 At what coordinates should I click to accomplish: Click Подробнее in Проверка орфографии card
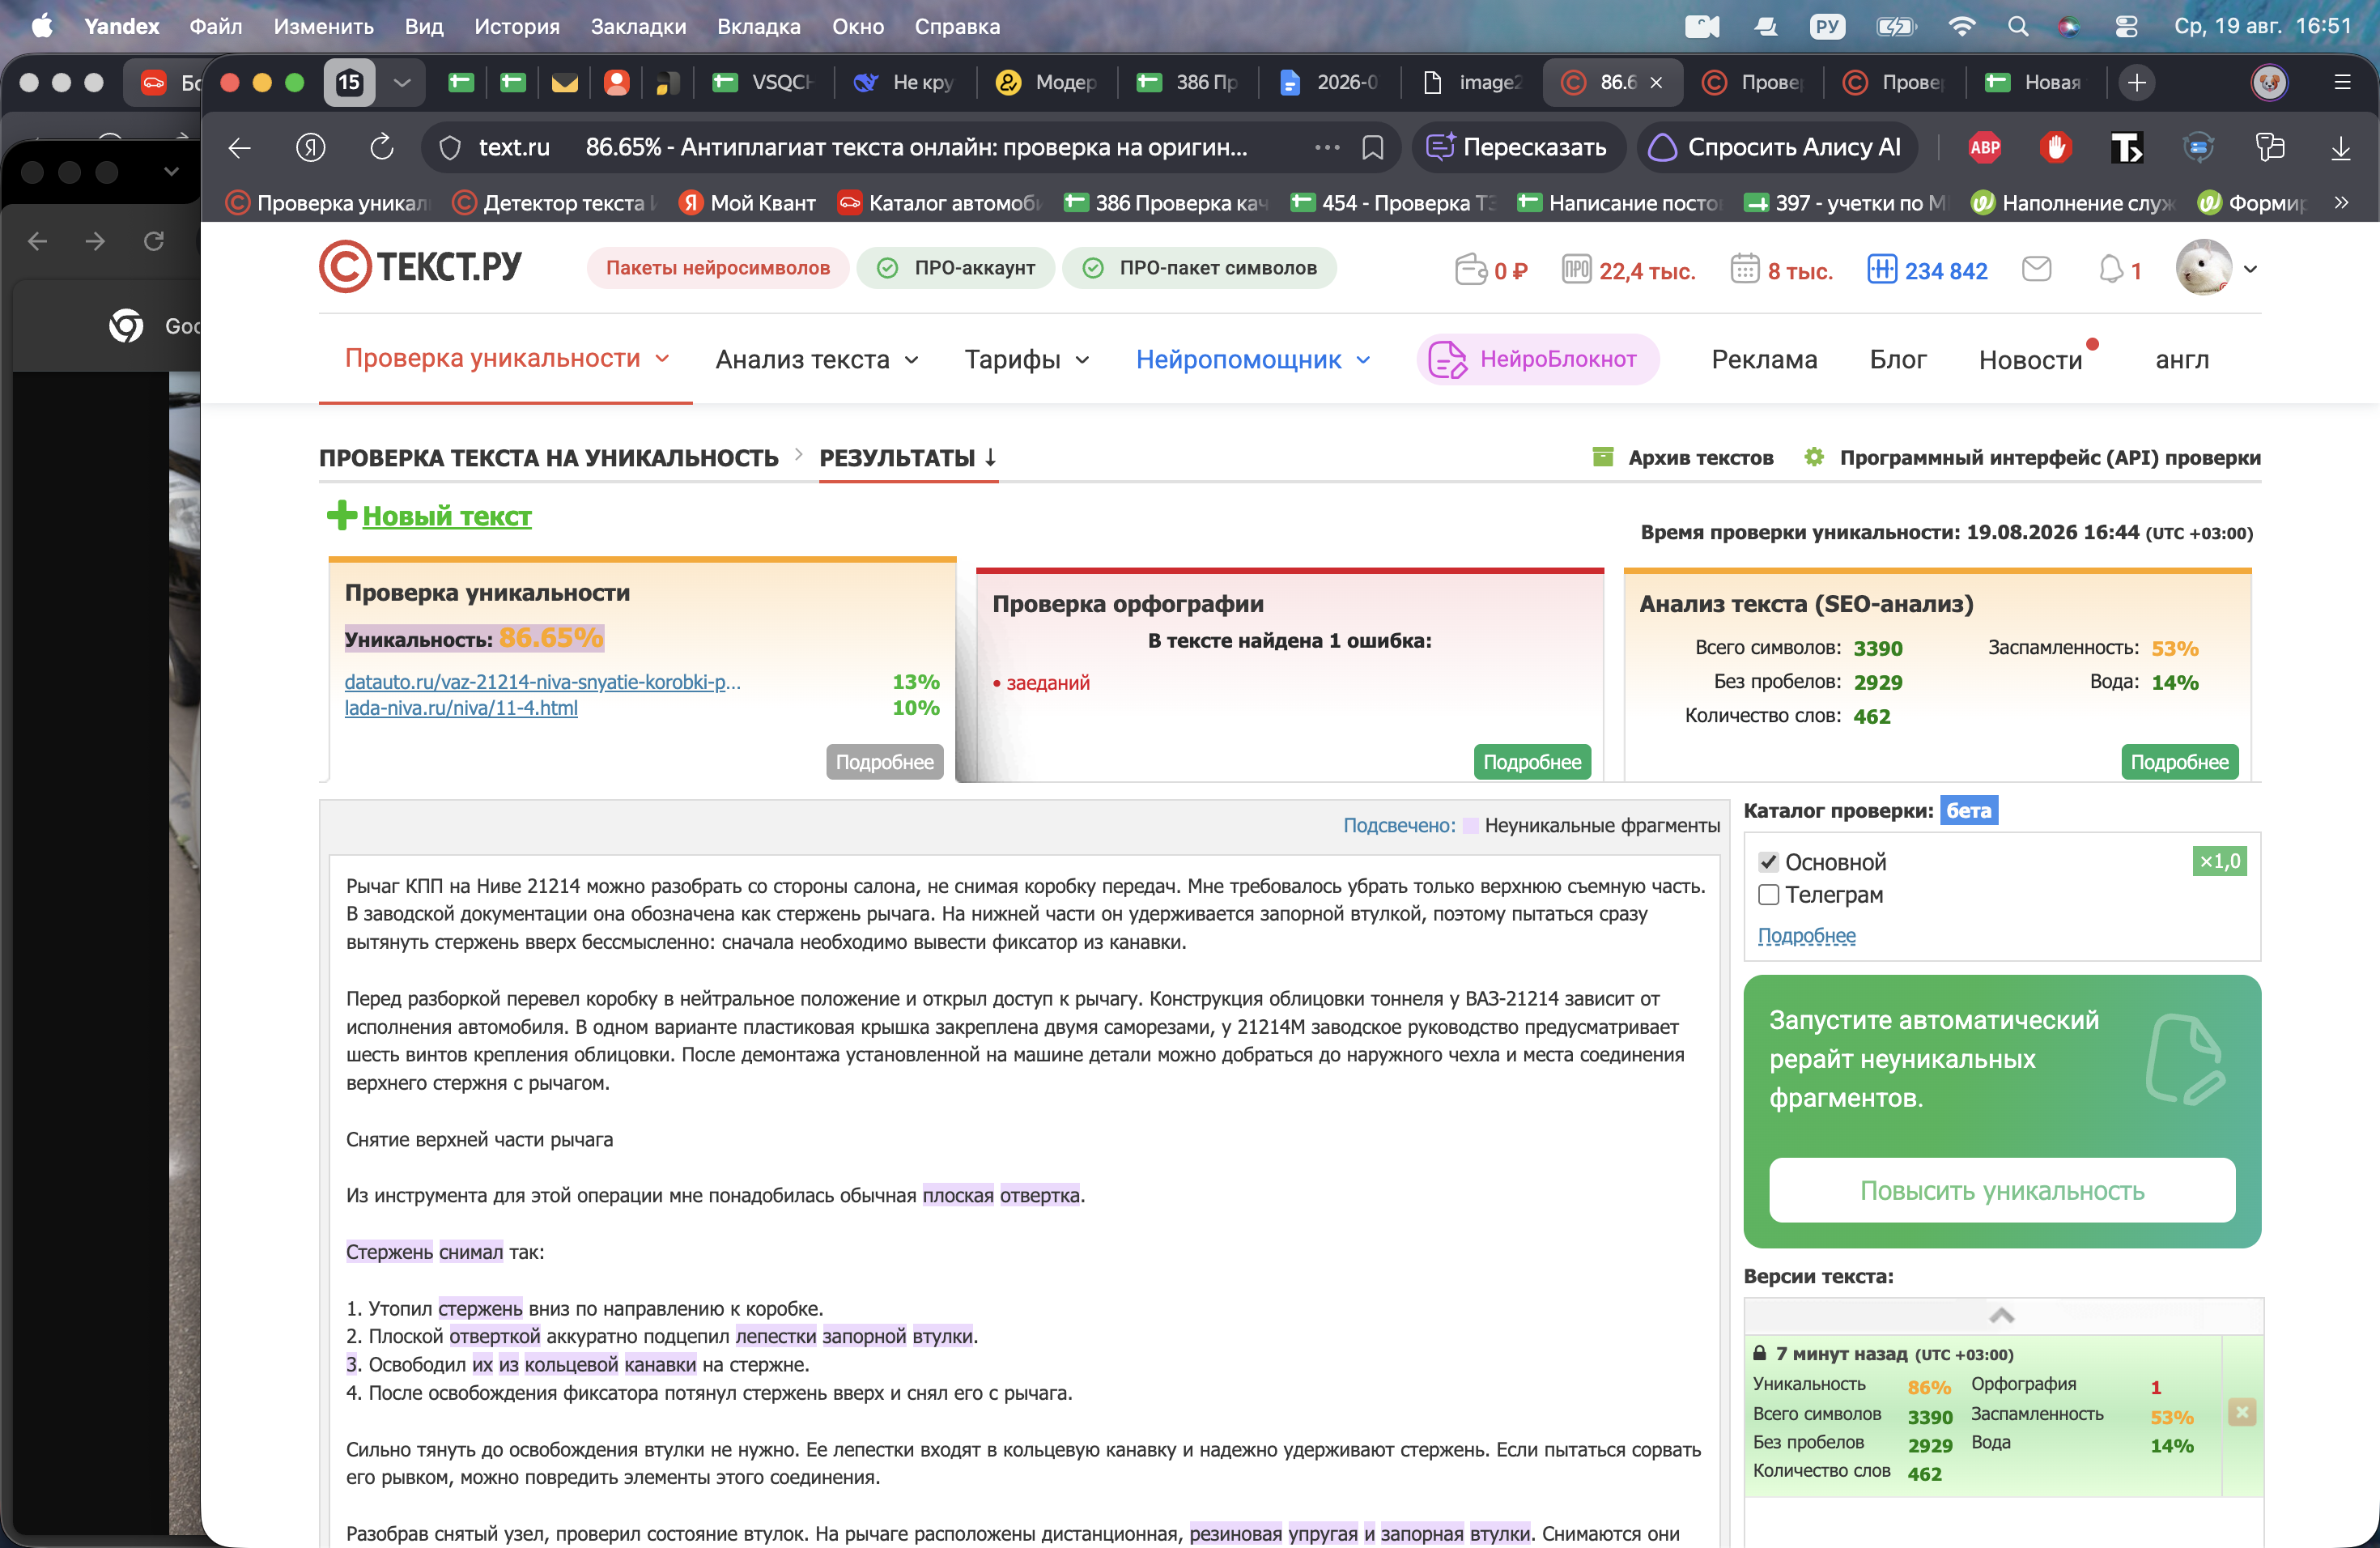coord(1532,762)
